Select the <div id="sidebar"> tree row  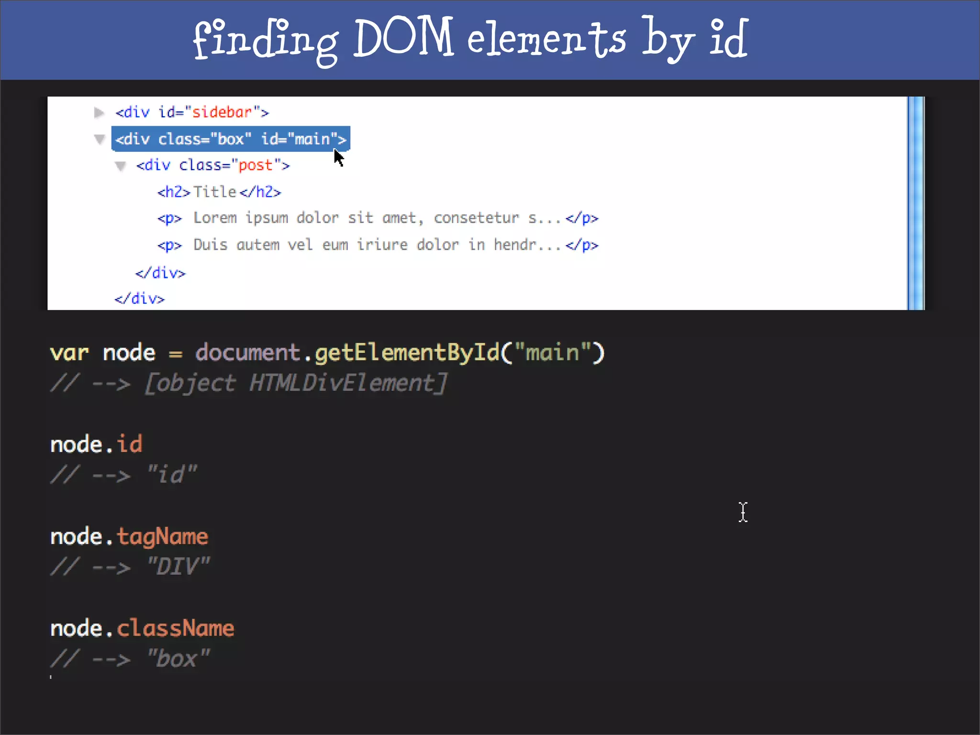point(192,112)
